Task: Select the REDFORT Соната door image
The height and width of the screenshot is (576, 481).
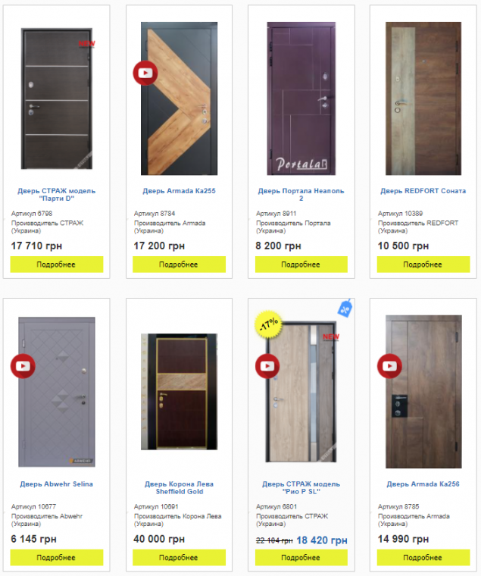Action: 423,99
